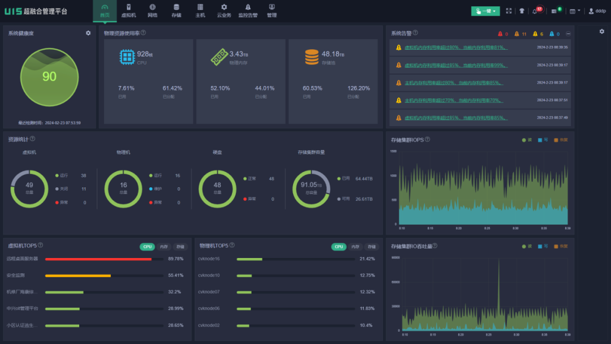This screenshot has height=344, width=611.
Task: Open the theme (shirt) icon
Action: [x=522, y=11]
